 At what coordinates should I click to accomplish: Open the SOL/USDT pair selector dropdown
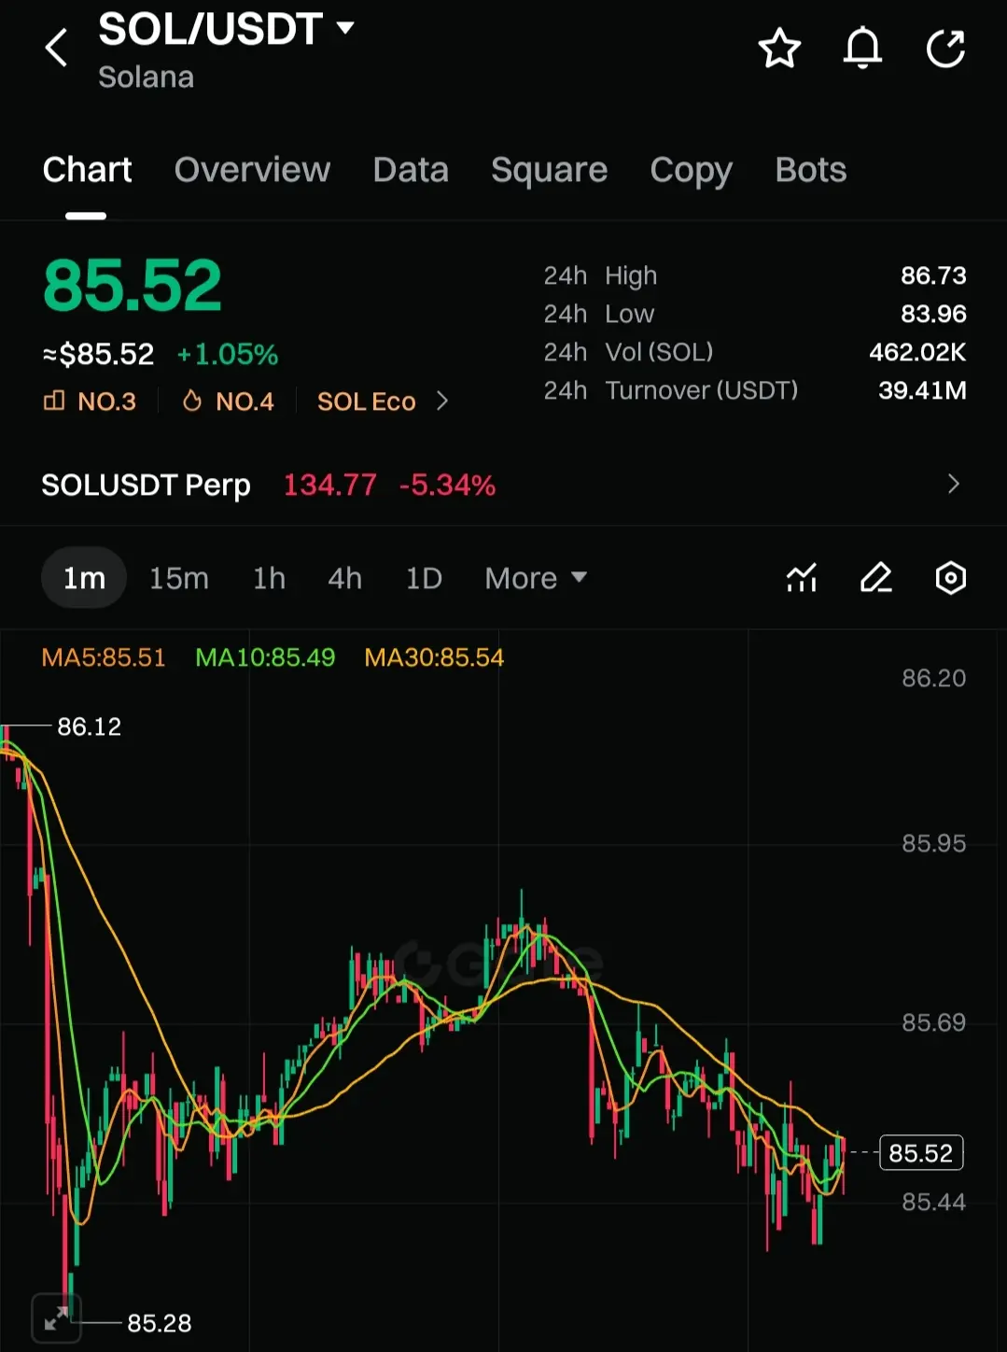227,29
